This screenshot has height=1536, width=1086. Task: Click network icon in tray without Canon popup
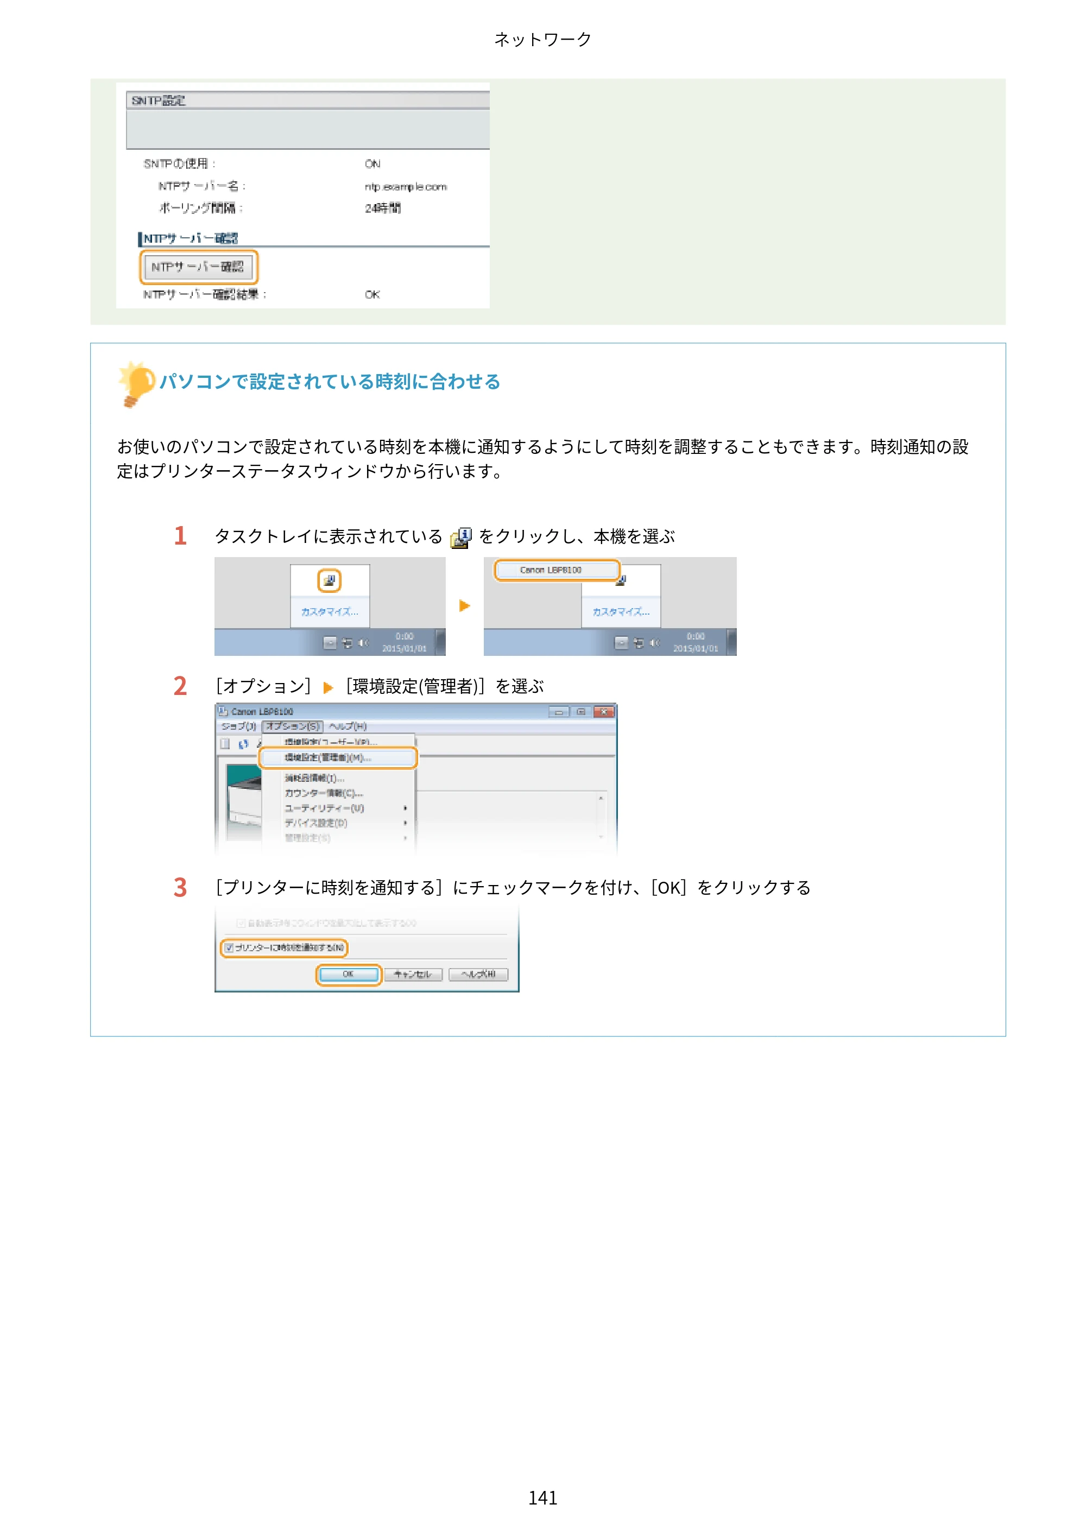tap(348, 643)
